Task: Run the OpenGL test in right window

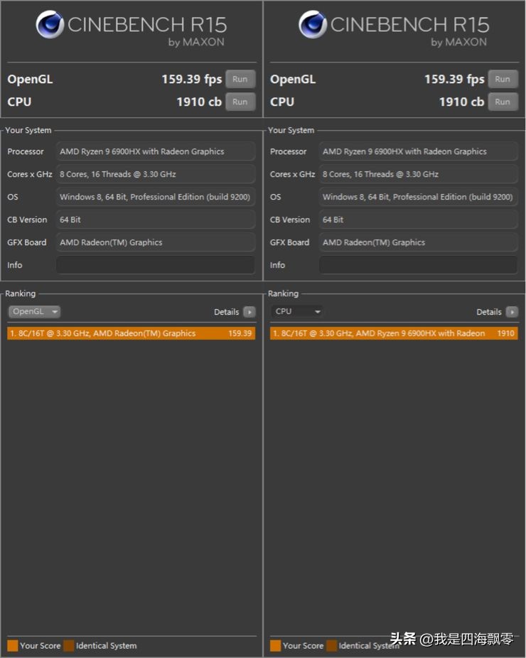Action: [x=503, y=79]
